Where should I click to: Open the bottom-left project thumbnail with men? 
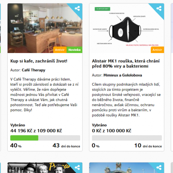pos(45,168)
